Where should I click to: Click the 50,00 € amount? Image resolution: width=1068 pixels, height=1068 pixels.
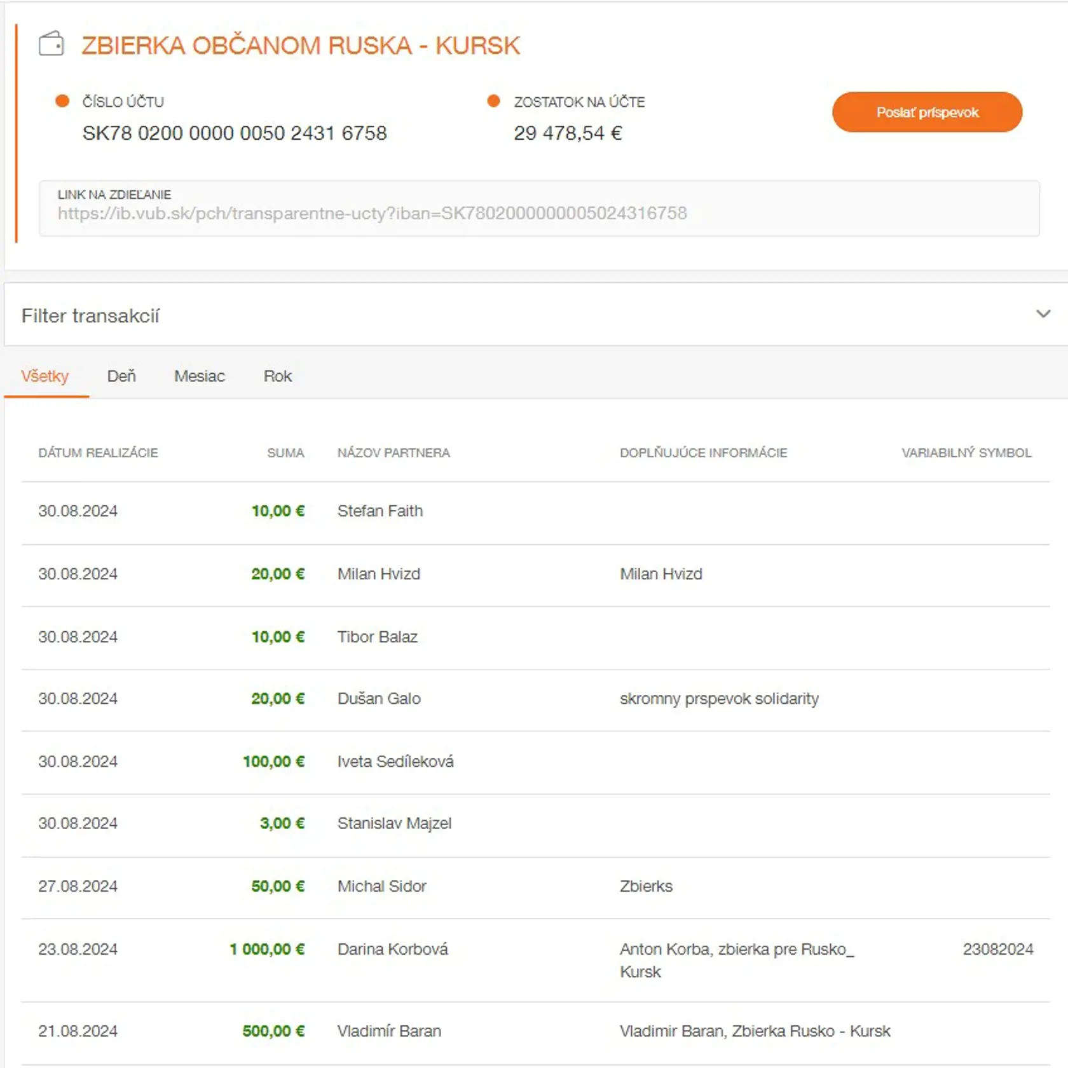(x=278, y=886)
